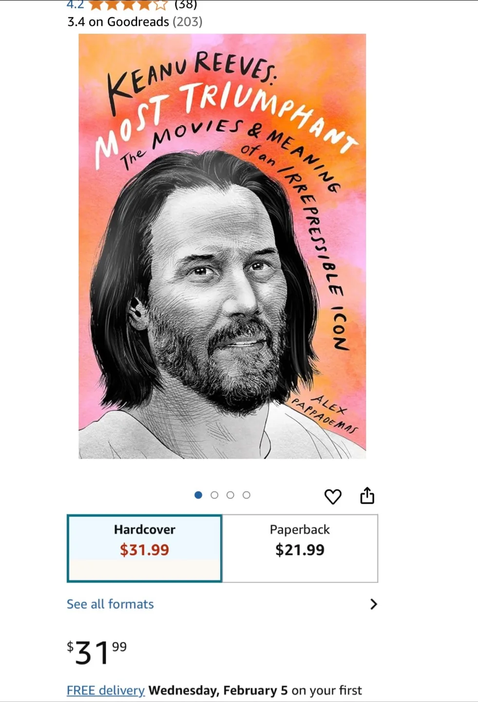Expand See all formats

(x=110, y=604)
